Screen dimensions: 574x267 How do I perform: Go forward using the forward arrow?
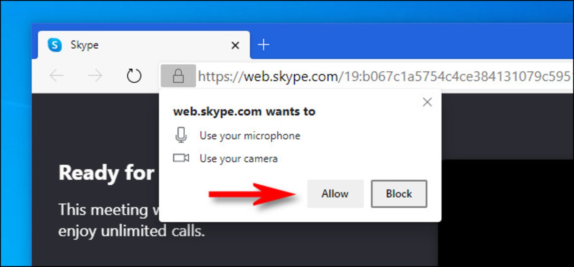[95, 76]
